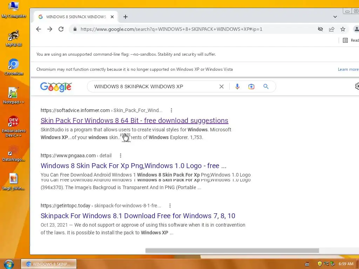The height and width of the screenshot is (269, 359).
Task: Start voice search with microphone
Action: pyautogui.click(x=237, y=87)
